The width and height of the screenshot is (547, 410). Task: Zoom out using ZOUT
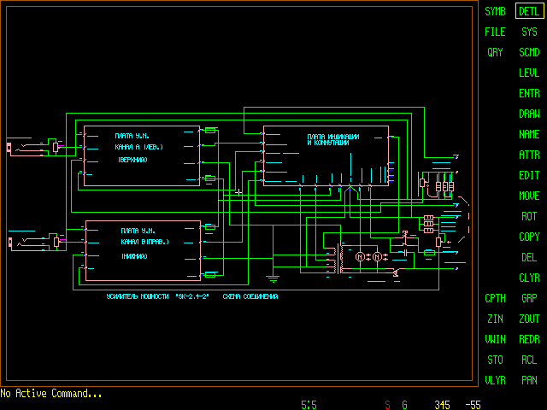point(529,319)
